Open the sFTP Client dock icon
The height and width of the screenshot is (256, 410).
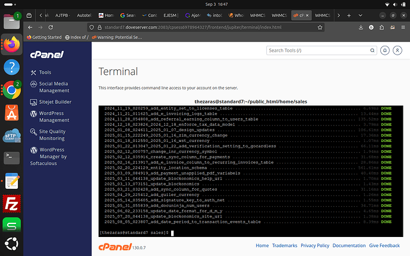tap(11, 135)
